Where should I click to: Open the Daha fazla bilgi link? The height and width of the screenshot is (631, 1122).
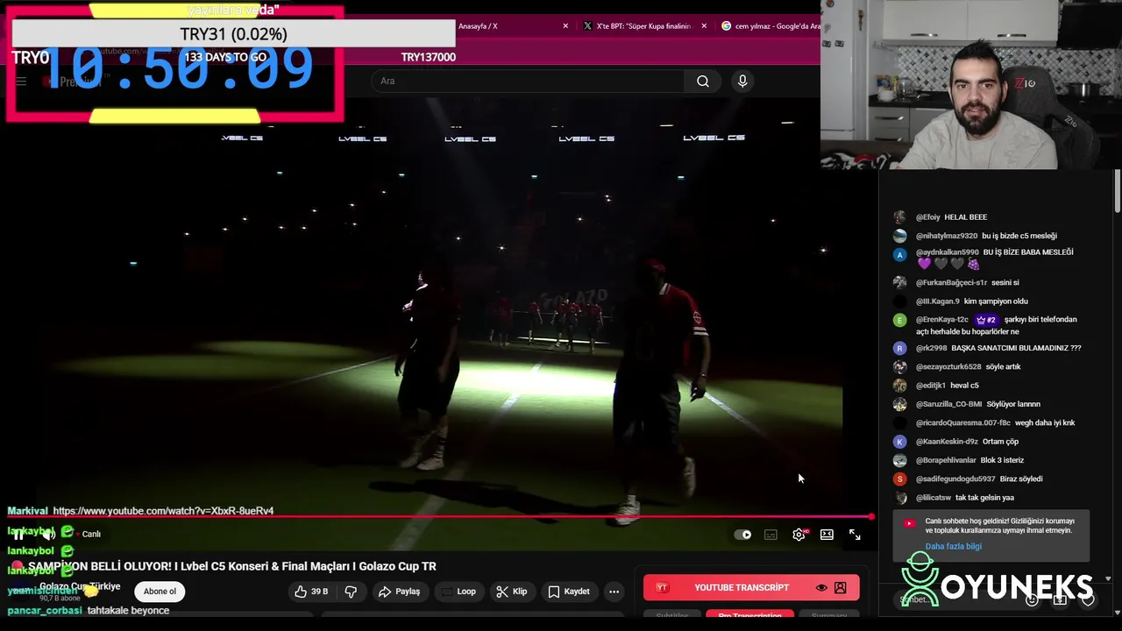(953, 547)
